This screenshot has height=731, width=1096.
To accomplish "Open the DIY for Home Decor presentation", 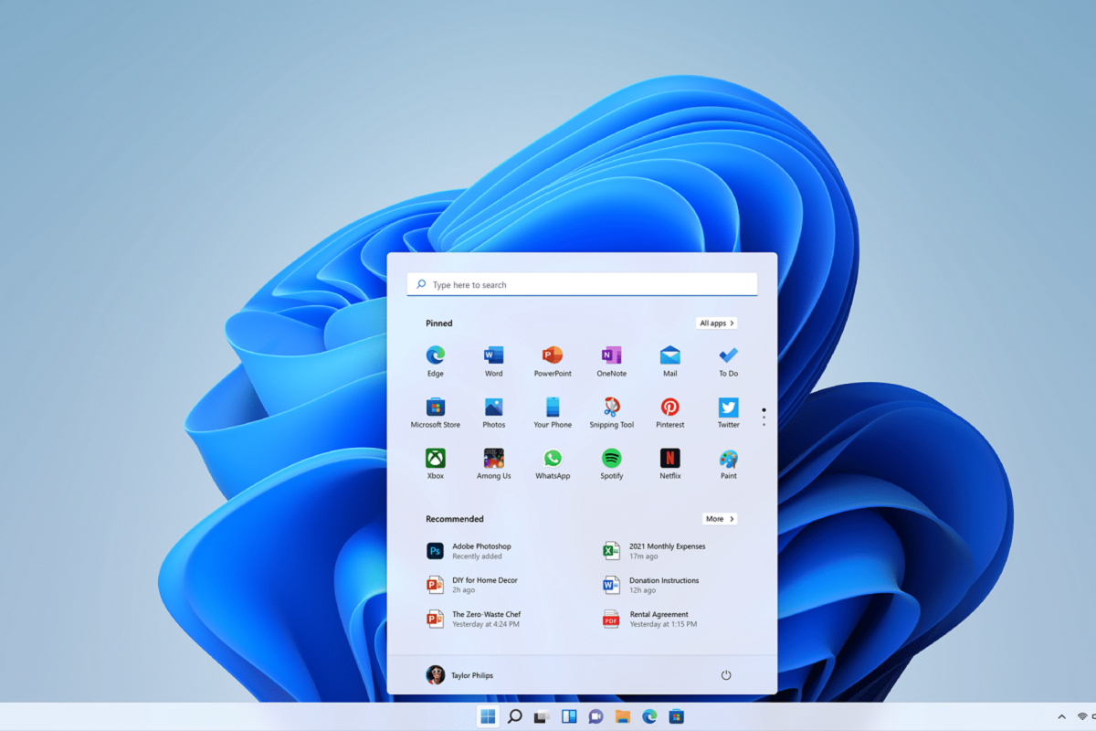I will pos(472,585).
